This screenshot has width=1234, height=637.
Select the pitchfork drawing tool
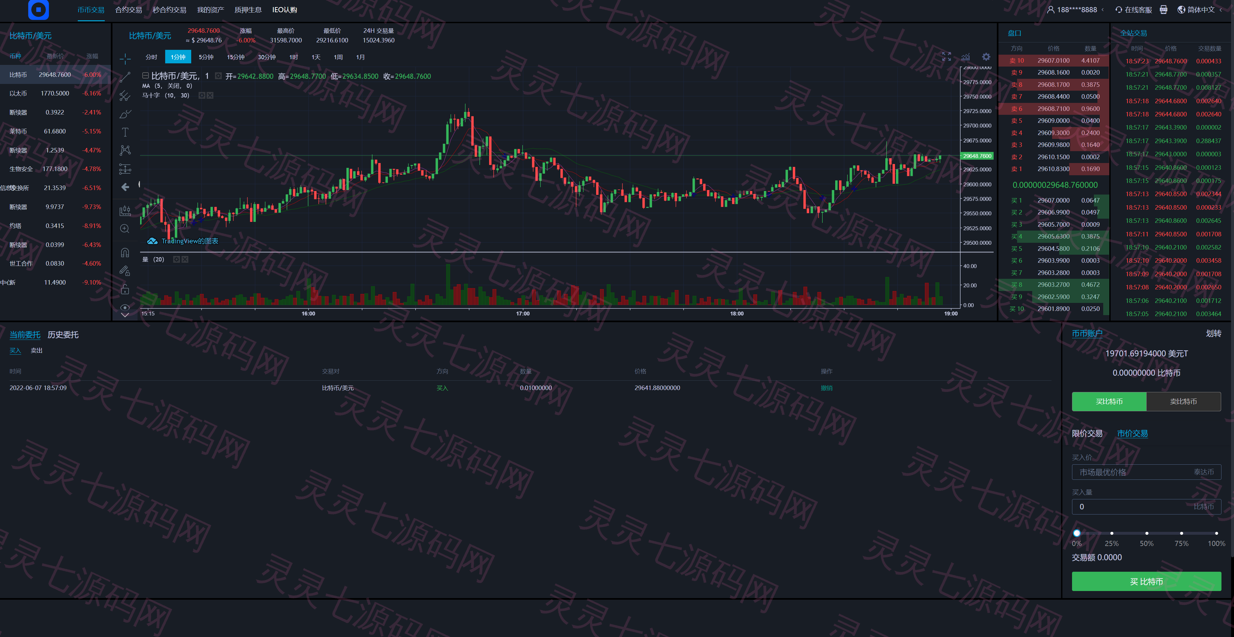(125, 96)
